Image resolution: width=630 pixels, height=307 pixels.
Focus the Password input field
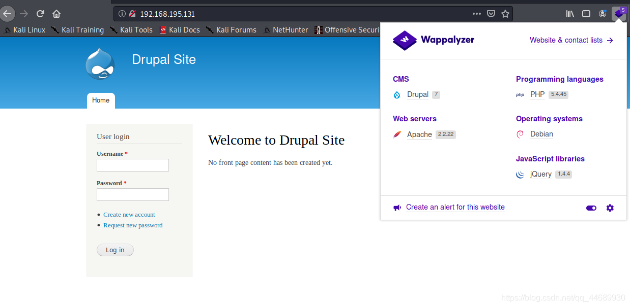[133, 194]
